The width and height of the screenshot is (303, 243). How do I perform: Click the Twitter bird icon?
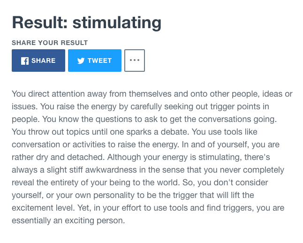point(81,61)
